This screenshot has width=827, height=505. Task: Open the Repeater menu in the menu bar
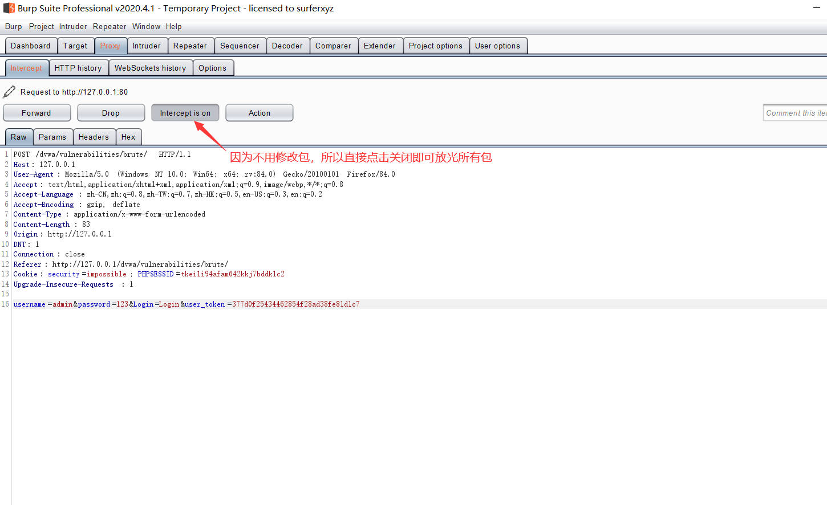(110, 26)
